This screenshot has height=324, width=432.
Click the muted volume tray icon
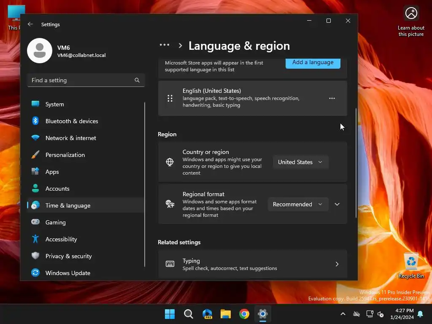[381, 314]
